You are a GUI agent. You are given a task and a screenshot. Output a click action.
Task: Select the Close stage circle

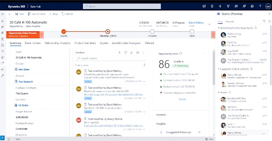coord(192,32)
